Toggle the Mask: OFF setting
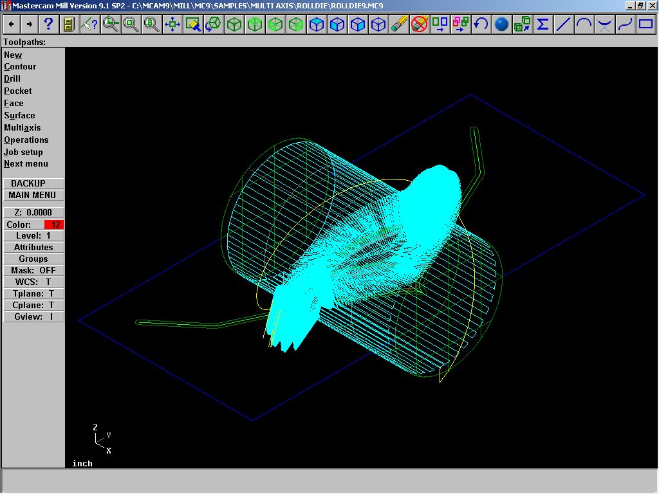Screen dimensions: 659x494 coord(33,271)
